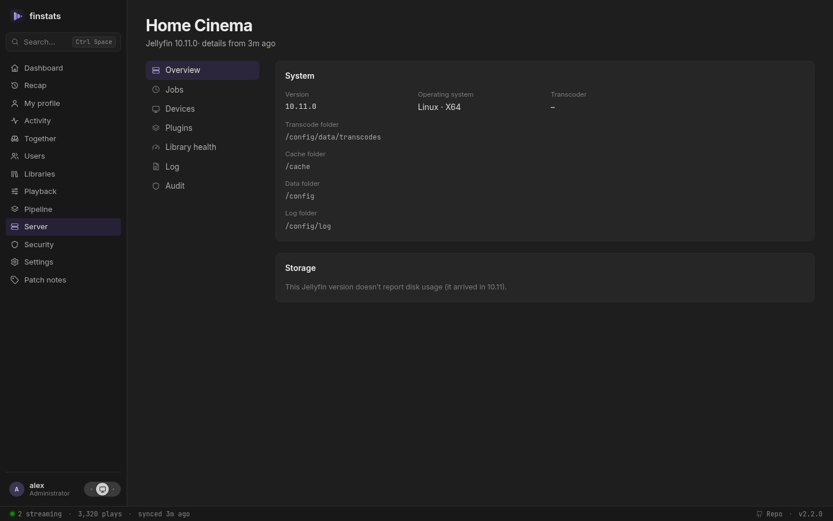Click the 2 streaming status indicator

[36, 514]
